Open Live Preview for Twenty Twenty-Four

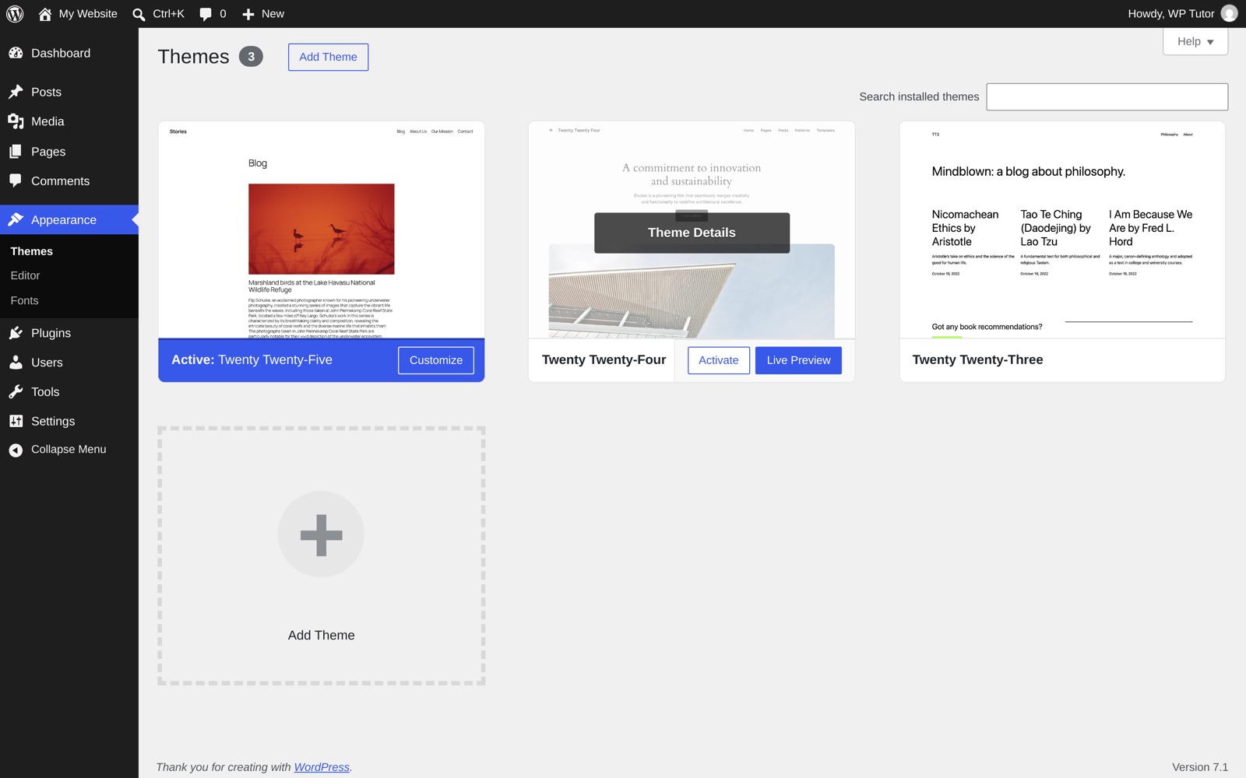pos(798,360)
